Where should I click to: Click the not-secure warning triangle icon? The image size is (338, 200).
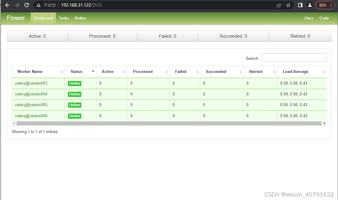click(x=39, y=5)
